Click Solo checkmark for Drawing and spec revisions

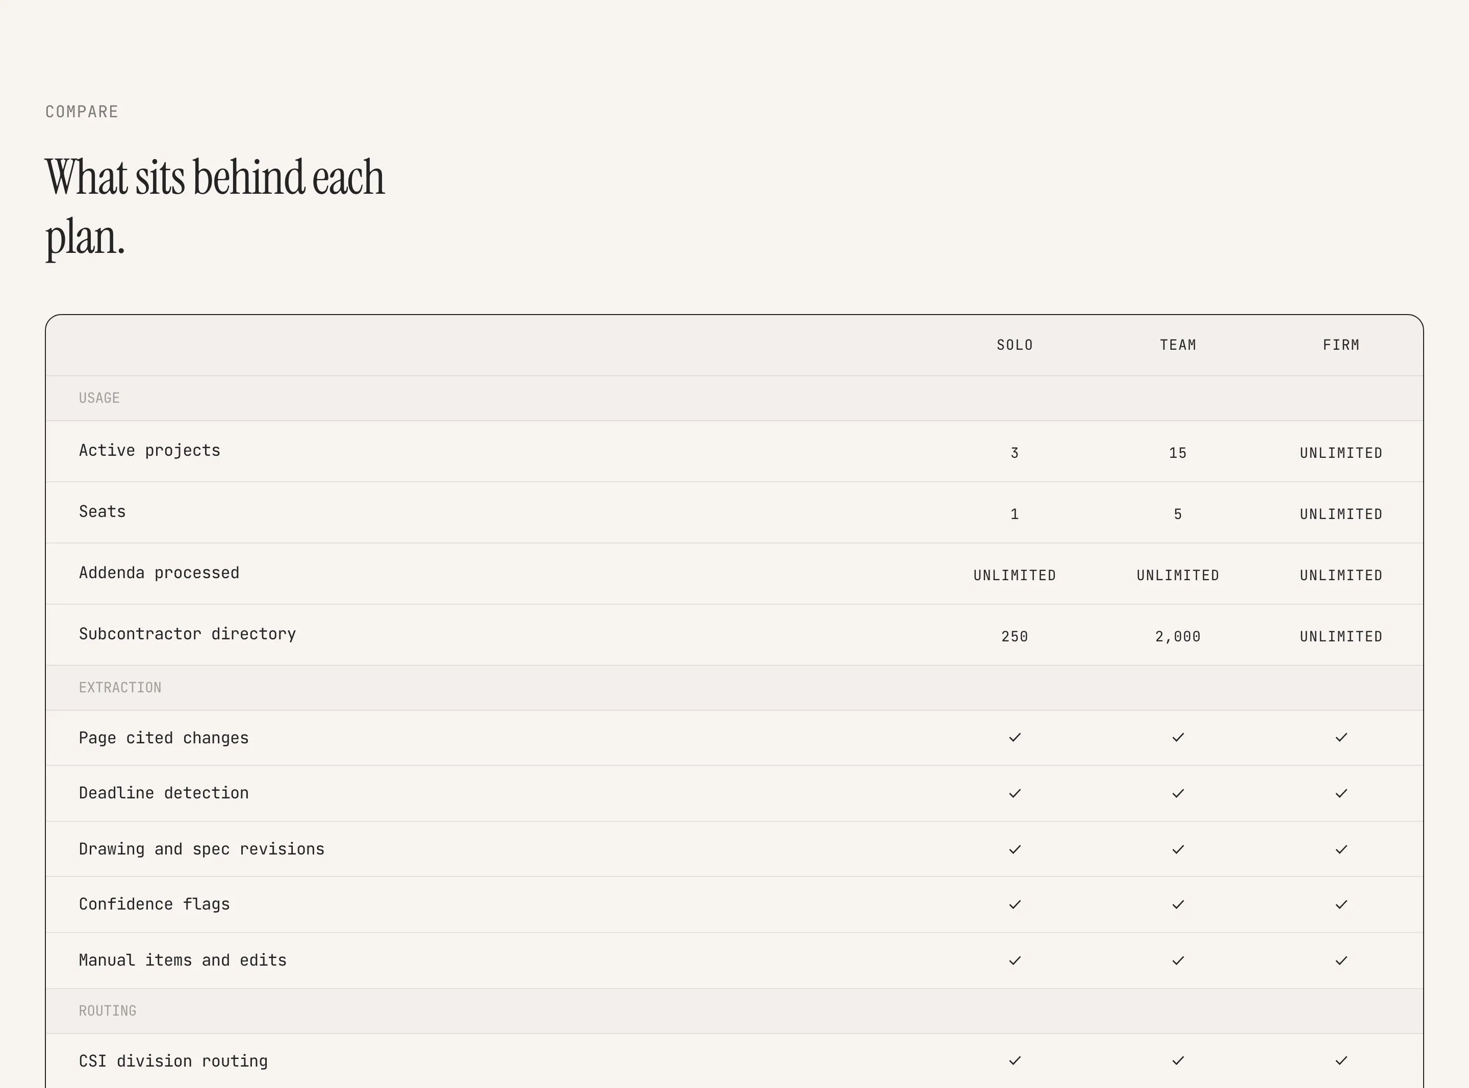(1015, 849)
